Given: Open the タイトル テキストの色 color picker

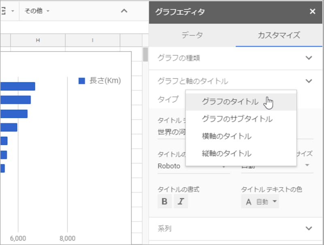Looking at the screenshot, I should click(260, 201).
